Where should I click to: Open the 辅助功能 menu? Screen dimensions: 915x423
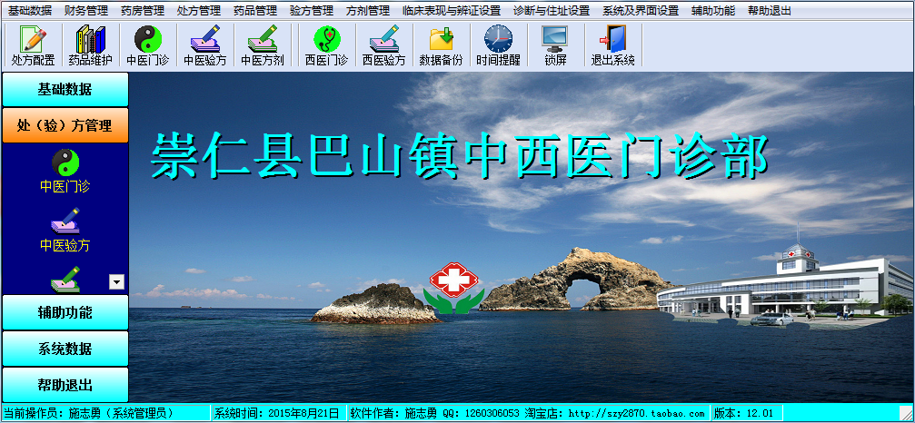713,11
